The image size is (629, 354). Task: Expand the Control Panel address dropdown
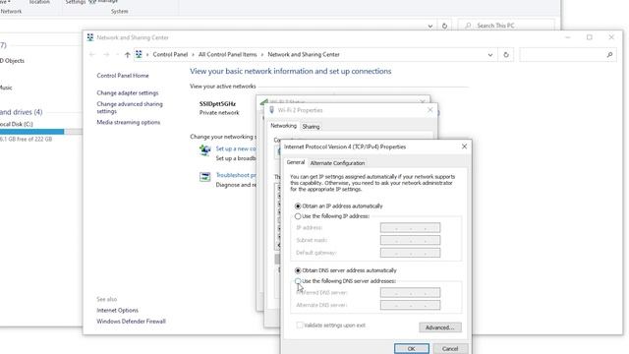(x=490, y=55)
